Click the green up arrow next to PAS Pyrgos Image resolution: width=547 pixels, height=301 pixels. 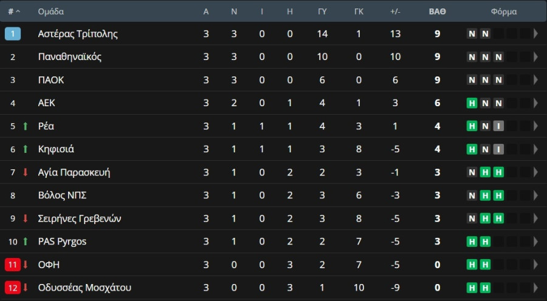point(25,242)
